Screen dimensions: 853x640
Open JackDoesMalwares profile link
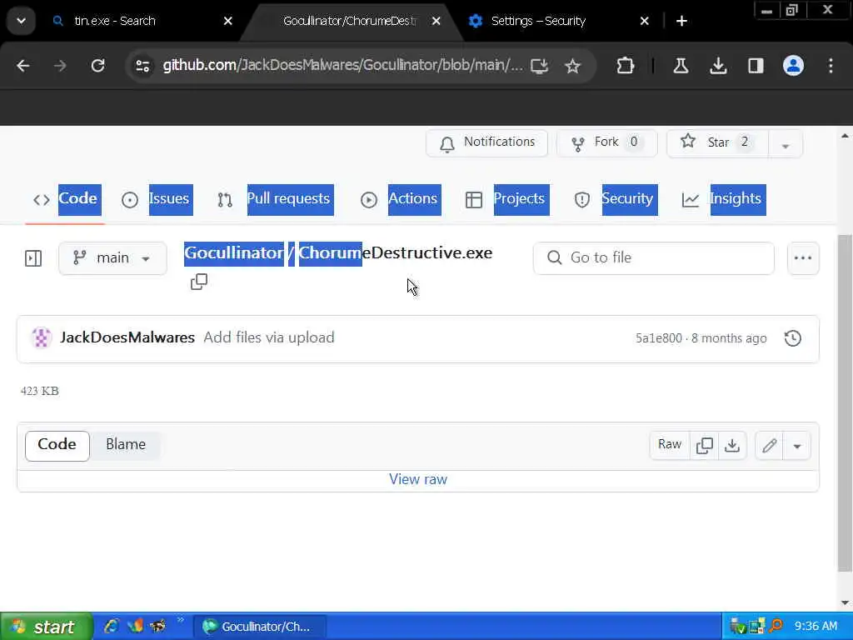tap(127, 337)
